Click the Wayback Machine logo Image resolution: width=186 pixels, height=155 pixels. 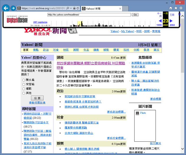(x=17, y=20)
